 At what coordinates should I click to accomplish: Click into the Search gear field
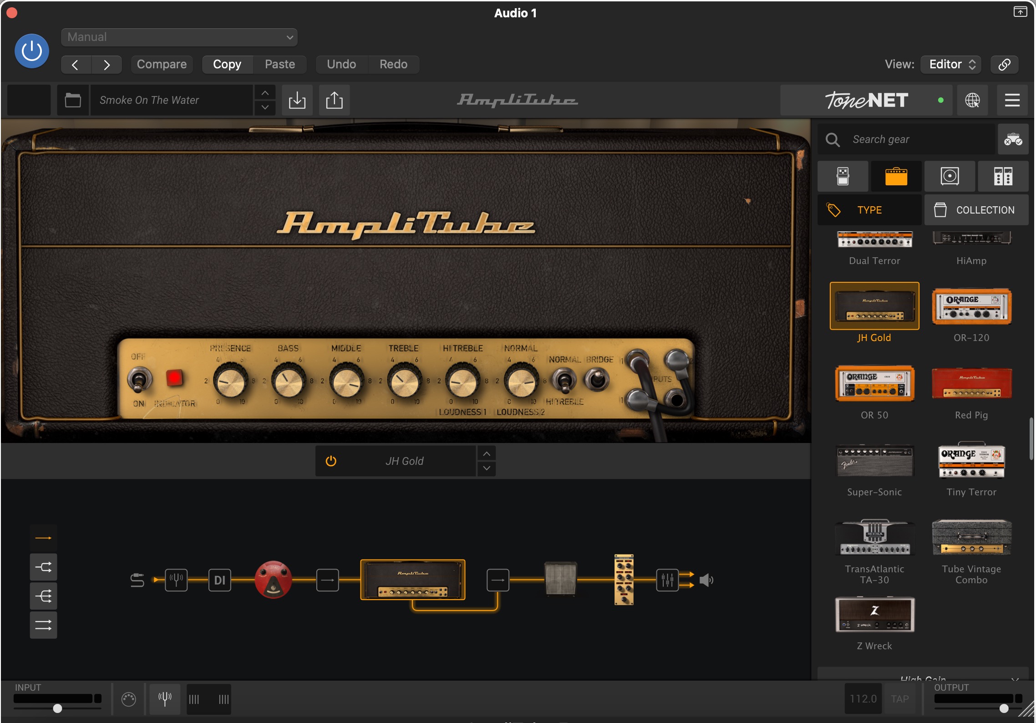[x=907, y=139]
